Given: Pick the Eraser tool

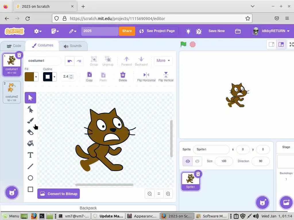Looking at the screenshot, I should click(30, 132).
